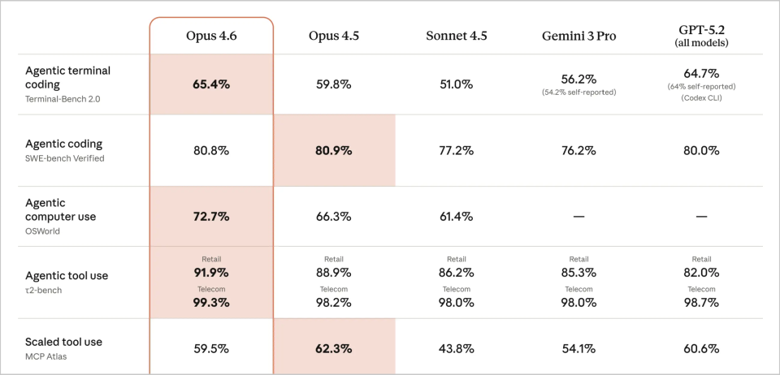Click Gemini 3 Pro's 85.3% Retail score
The width and height of the screenshot is (780, 375).
[x=578, y=271]
